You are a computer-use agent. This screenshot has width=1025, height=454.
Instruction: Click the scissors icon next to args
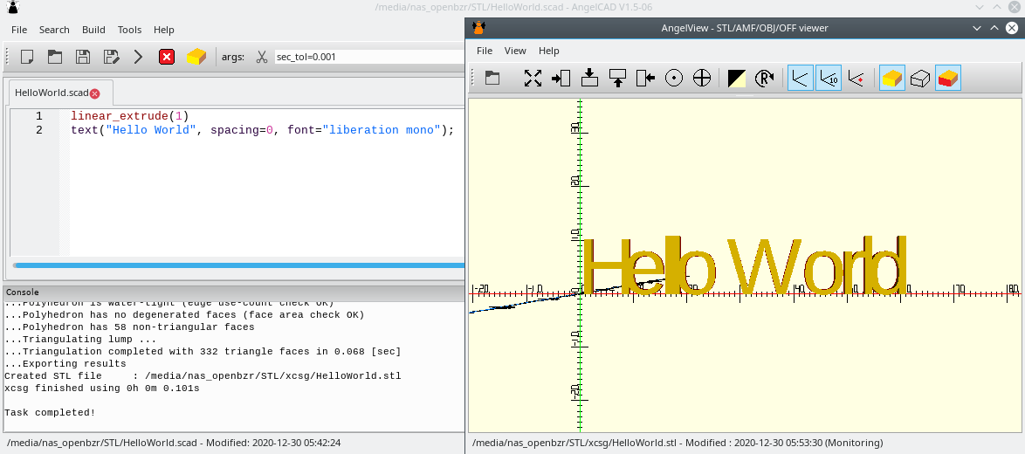261,57
